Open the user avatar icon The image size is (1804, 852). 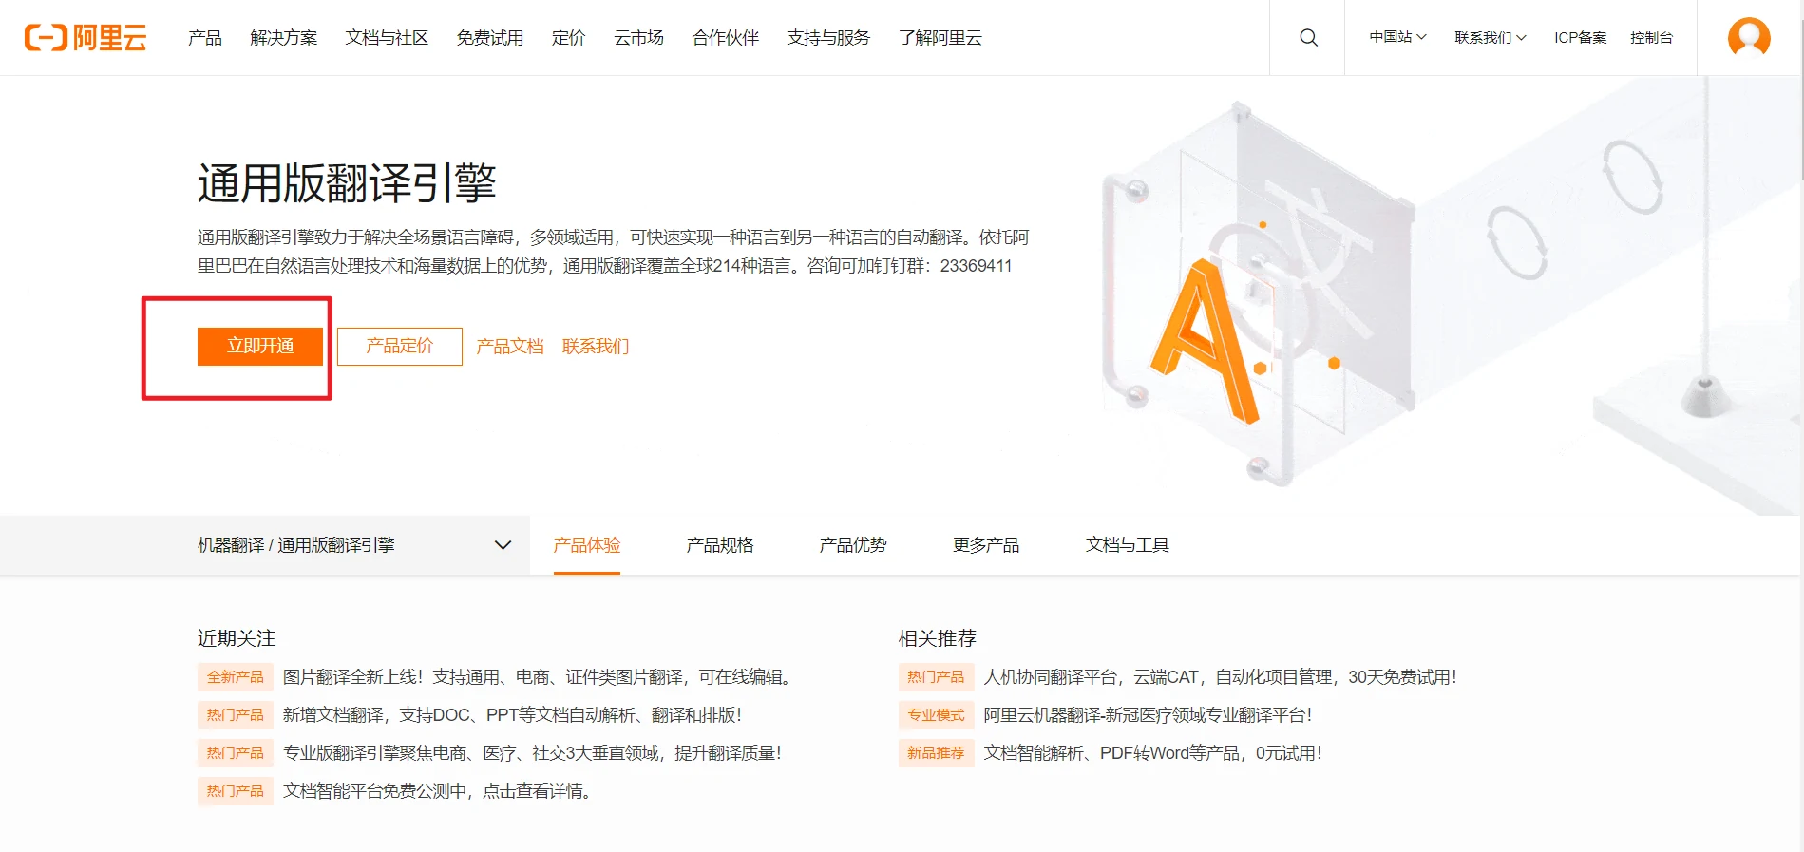tap(1748, 38)
